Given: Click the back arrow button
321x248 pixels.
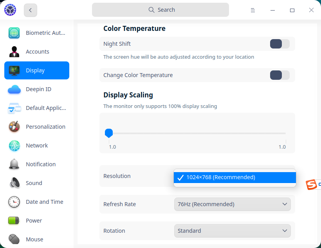Looking at the screenshot, I should click(30, 10).
